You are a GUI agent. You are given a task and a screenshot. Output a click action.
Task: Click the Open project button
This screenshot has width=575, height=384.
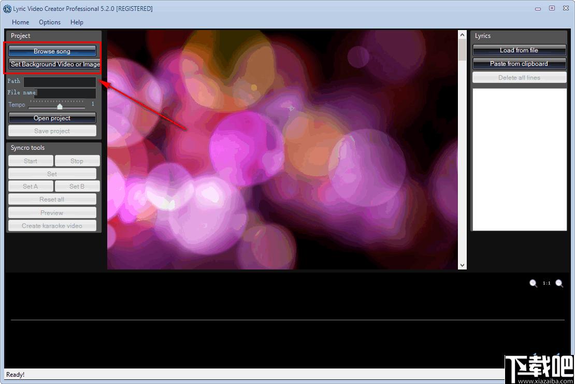click(52, 118)
